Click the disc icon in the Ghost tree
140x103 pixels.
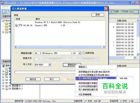point(3,21)
